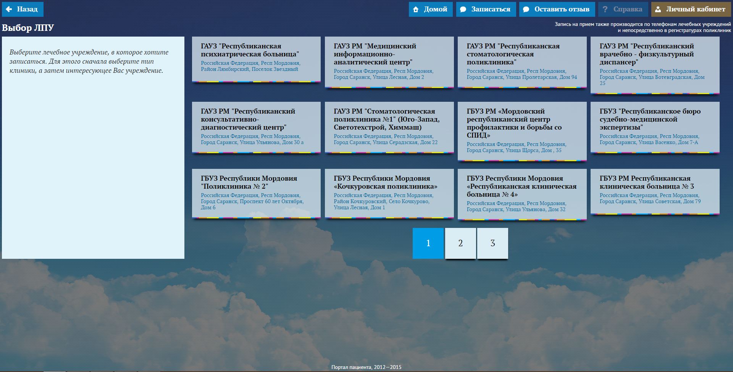Choose Республиканская стоматологическая поликлиника
The height and width of the screenshot is (372, 733).
coord(522,62)
